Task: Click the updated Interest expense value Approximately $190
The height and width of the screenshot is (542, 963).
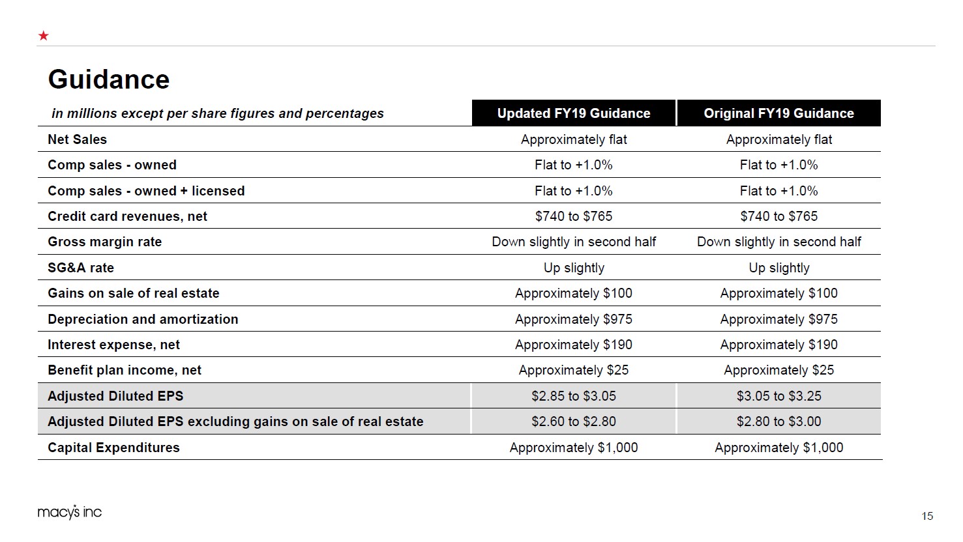Action: 574,345
